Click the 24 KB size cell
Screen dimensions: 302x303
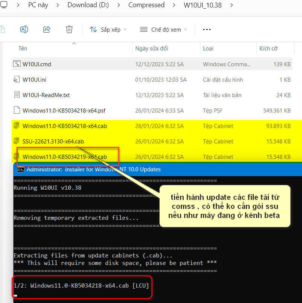coord(284,95)
